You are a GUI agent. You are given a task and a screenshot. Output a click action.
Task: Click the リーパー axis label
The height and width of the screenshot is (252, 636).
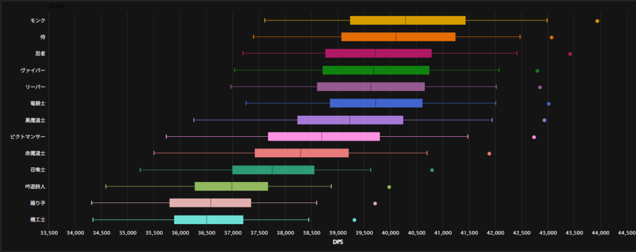point(32,87)
